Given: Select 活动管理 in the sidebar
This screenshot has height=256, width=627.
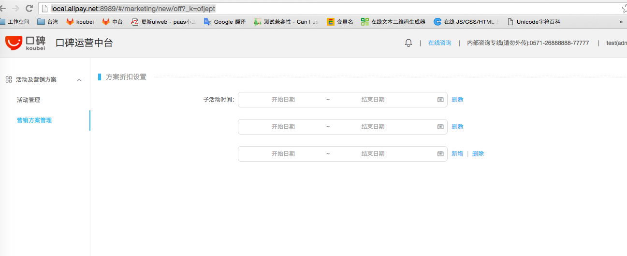Looking at the screenshot, I should click(x=29, y=100).
